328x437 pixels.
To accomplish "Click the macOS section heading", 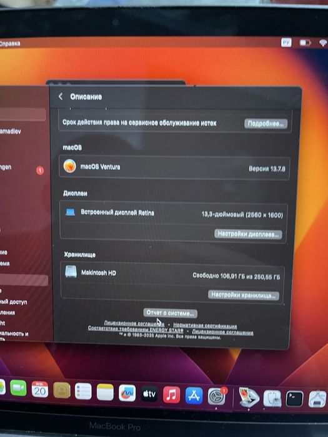I will 72,147.
